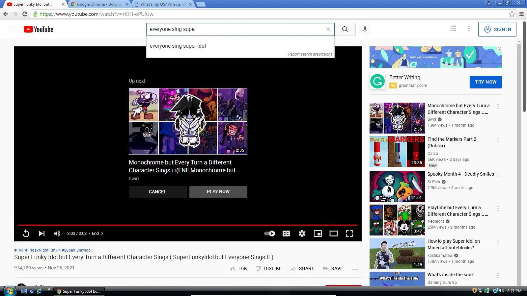
Task: Bookmark this page with the star
Action: [512, 14]
